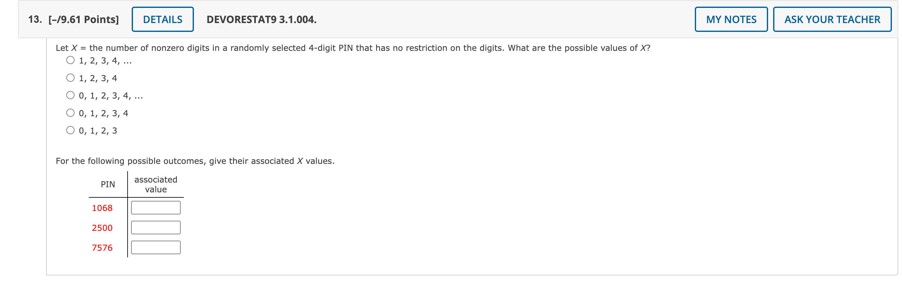Select the radio option "1, 2, 3, 4, ..."
The image size is (902, 300).
point(70,60)
